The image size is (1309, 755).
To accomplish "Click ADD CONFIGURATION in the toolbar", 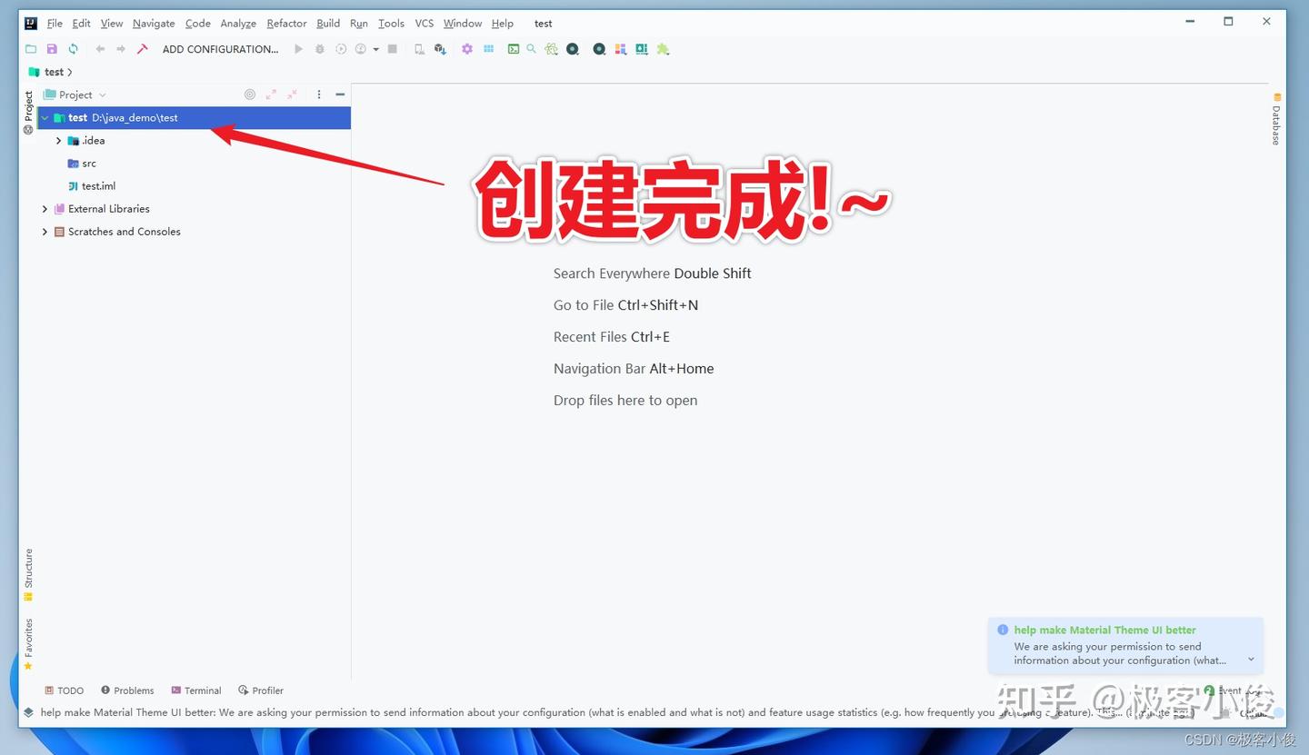I will pos(220,49).
